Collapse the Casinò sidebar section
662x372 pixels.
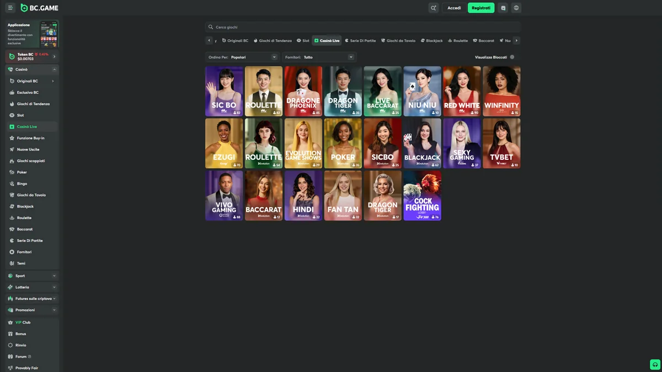click(54, 69)
